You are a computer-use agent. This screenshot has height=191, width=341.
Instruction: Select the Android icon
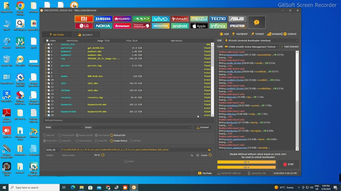[180, 26]
